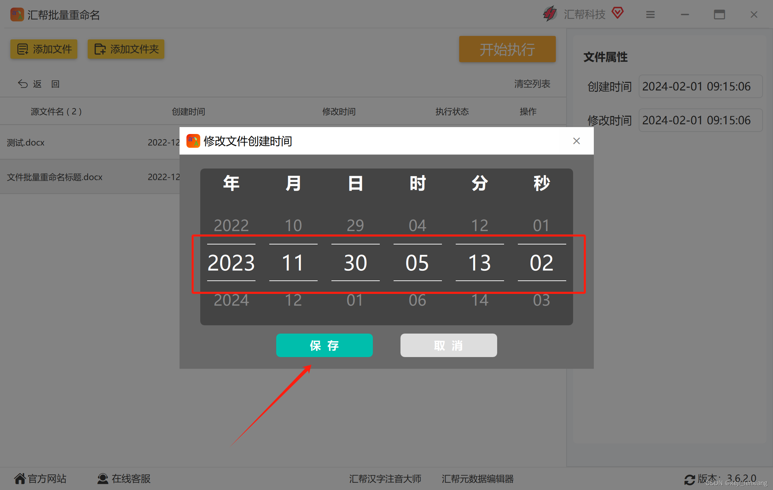Click the selected year 2023
Viewport: 773px width, 490px height.
pyautogui.click(x=231, y=262)
